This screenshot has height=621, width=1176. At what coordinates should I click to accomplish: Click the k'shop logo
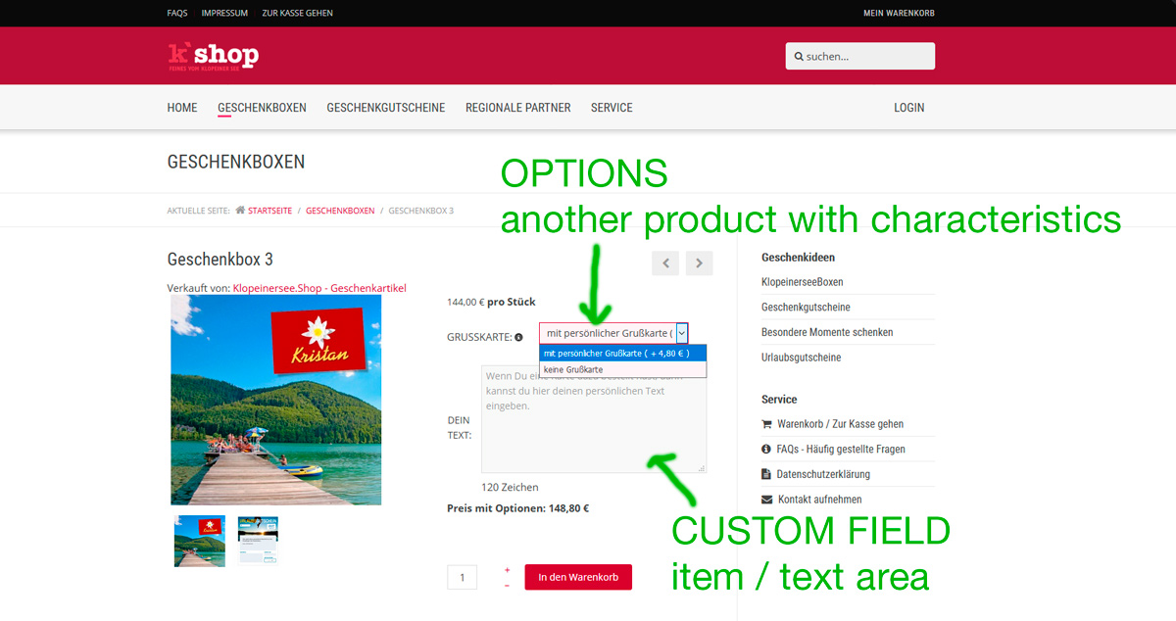213,56
